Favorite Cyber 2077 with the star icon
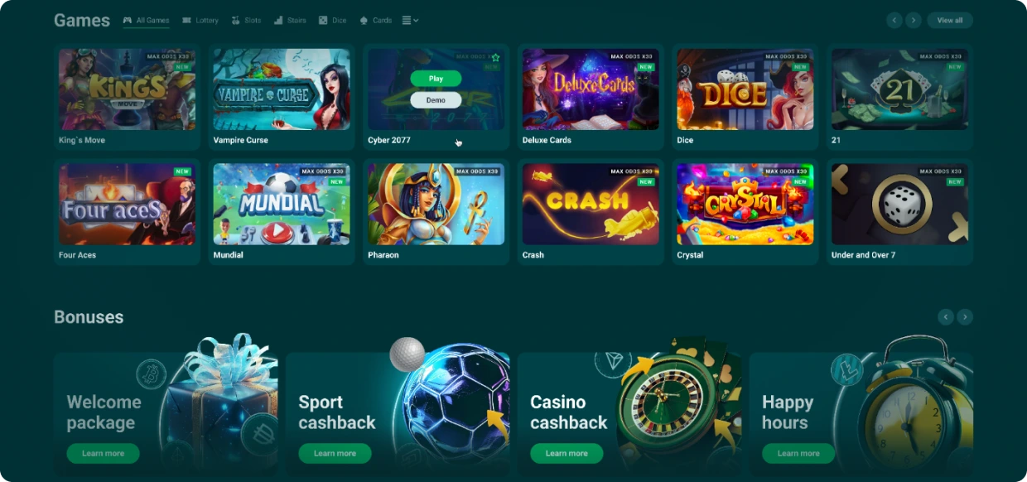 click(x=495, y=57)
